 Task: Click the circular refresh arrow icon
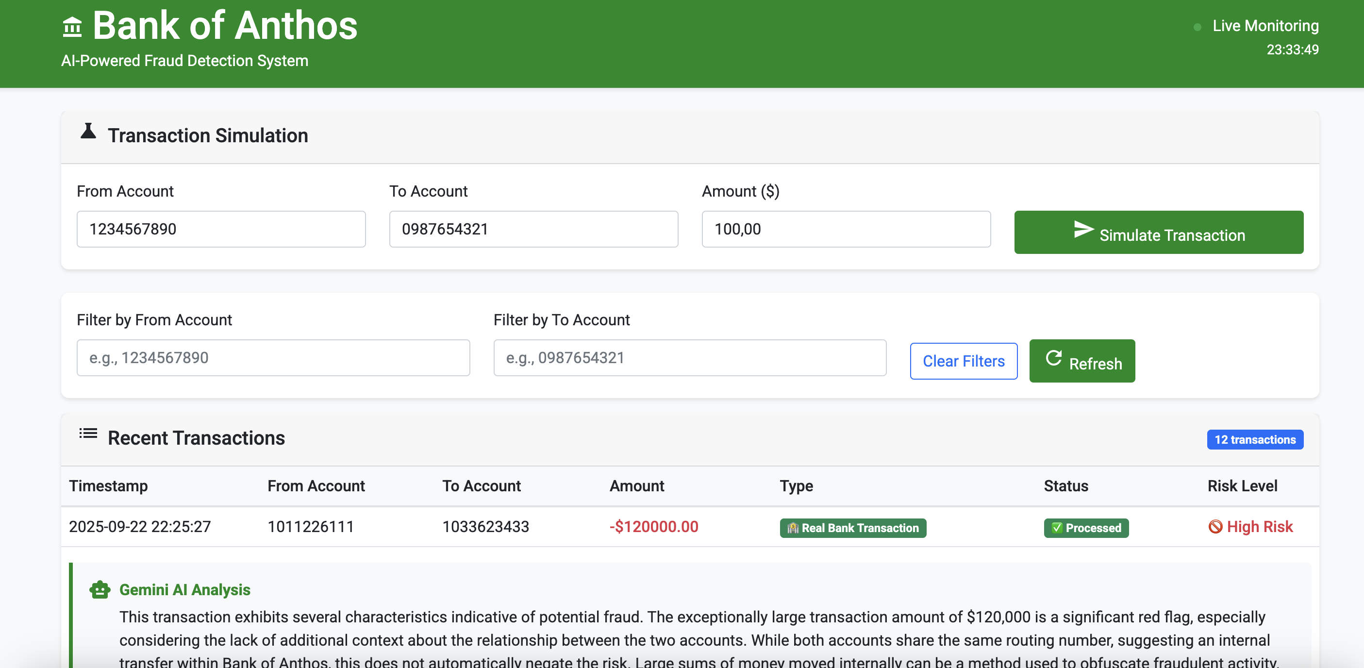pyautogui.click(x=1053, y=358)
